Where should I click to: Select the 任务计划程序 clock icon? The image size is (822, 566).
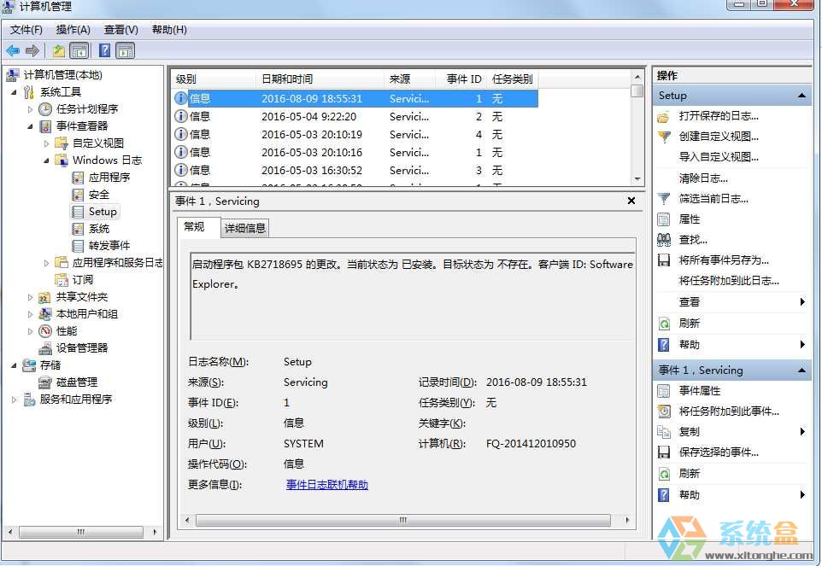(x=45, y=109)
